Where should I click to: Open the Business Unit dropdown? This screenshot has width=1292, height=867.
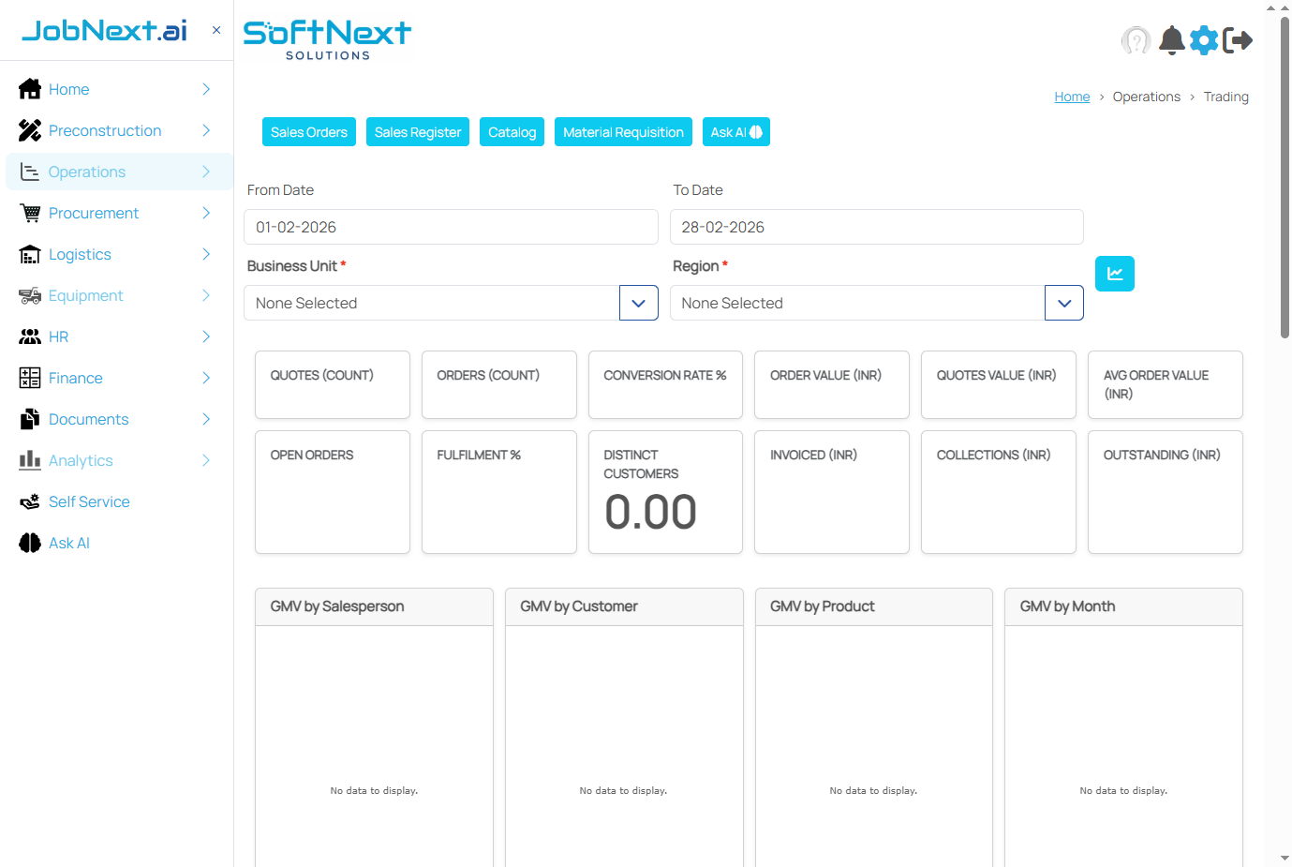pos(638,303)
